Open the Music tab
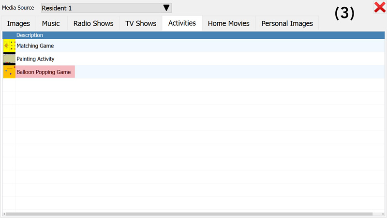The height and width of the screenshot is (218, 387). (51, 23)
